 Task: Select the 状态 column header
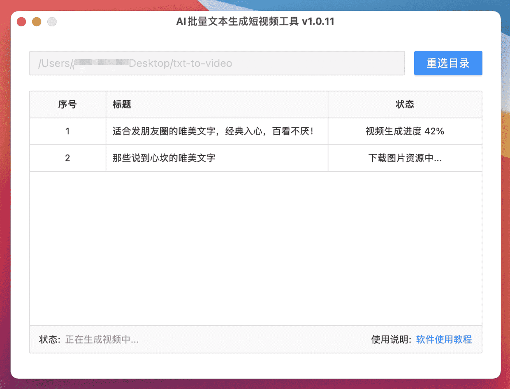click(405, 104)
